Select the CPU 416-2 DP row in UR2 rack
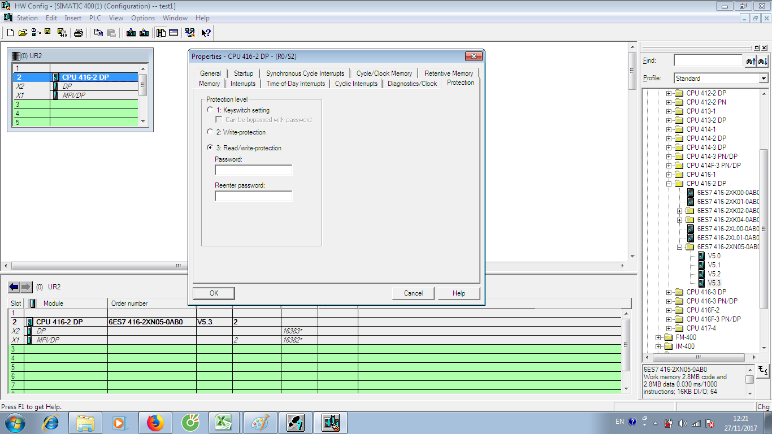772x434 pixels. pyautogui.click(x=75, y=77)
